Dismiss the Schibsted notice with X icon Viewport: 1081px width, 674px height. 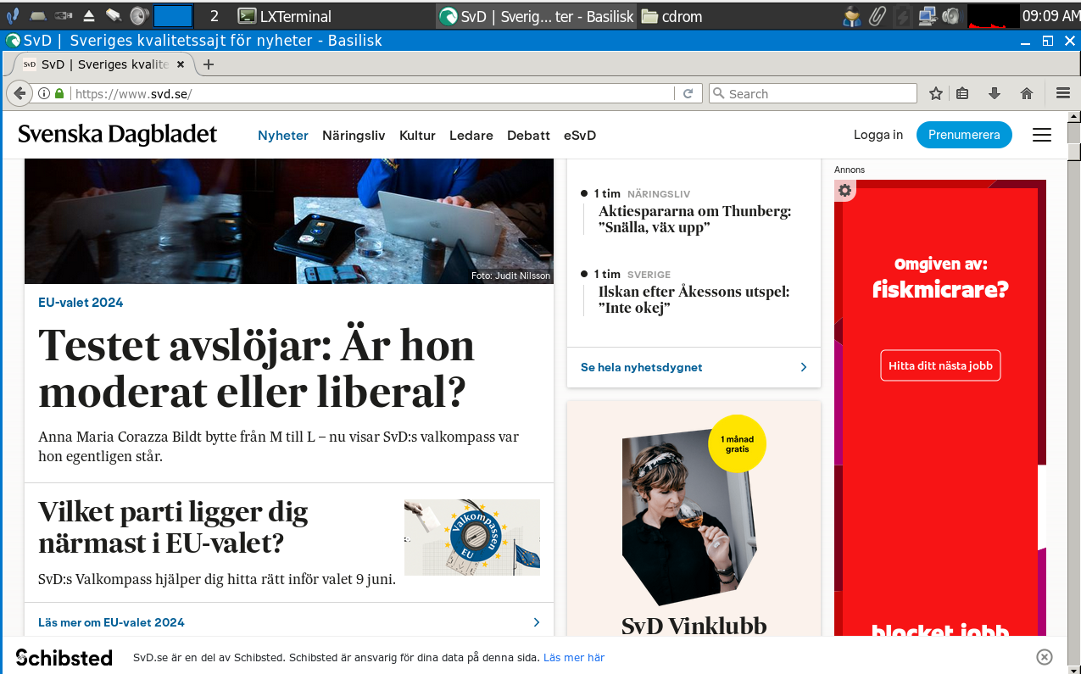[x=1045, y=657]
